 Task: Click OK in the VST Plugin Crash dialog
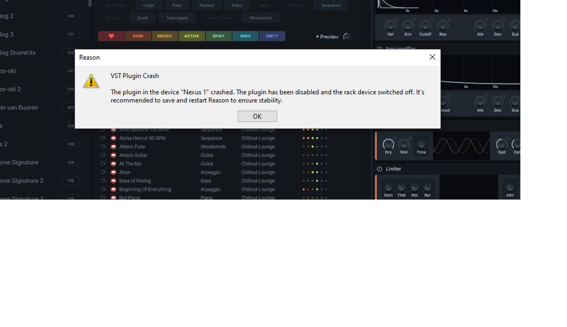coord(257,116)
